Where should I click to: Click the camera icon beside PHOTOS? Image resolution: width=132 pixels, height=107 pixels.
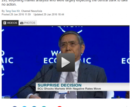point(22,23)
